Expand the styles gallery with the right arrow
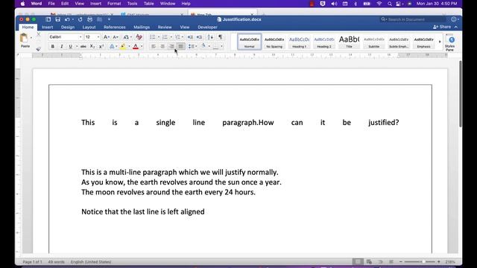 pyautogui.click(x=440, y=42)
